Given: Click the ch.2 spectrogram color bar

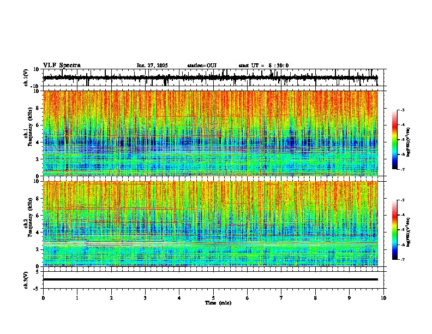Looking at the screenshot, I should [395, 230].
